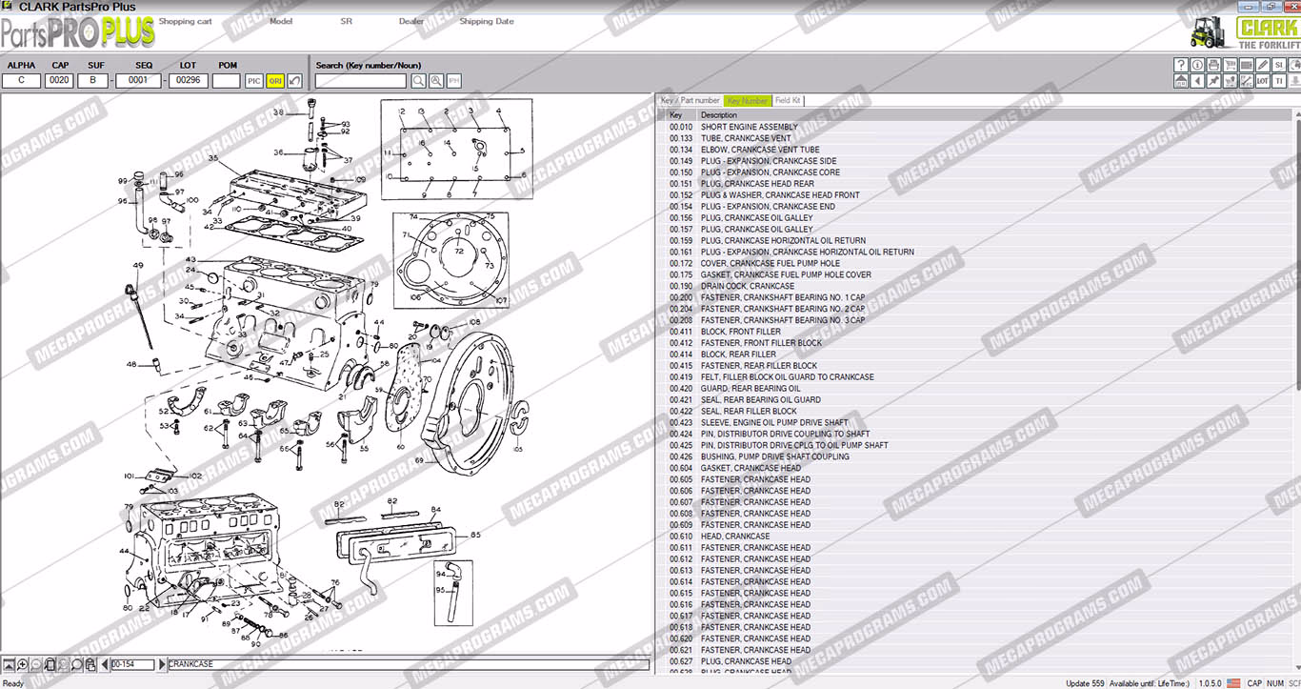Viewport: 1301px width, 689px height.
Task: Click the magnifier lens icon below diagram
Action: pyautogui.click(x=76, y=664)
